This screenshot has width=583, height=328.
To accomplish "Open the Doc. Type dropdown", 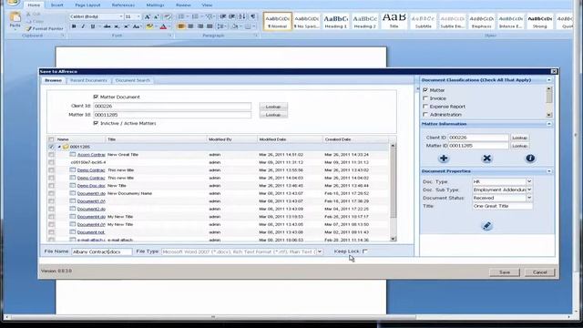I will pos(529,182).
